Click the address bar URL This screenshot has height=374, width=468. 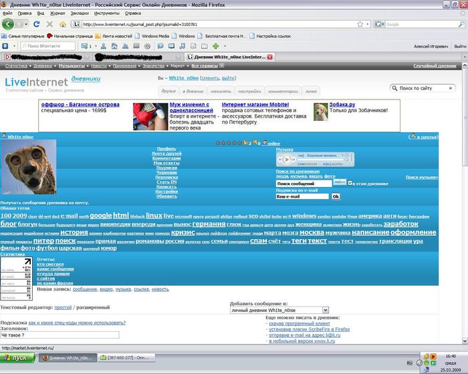[140, 25]
